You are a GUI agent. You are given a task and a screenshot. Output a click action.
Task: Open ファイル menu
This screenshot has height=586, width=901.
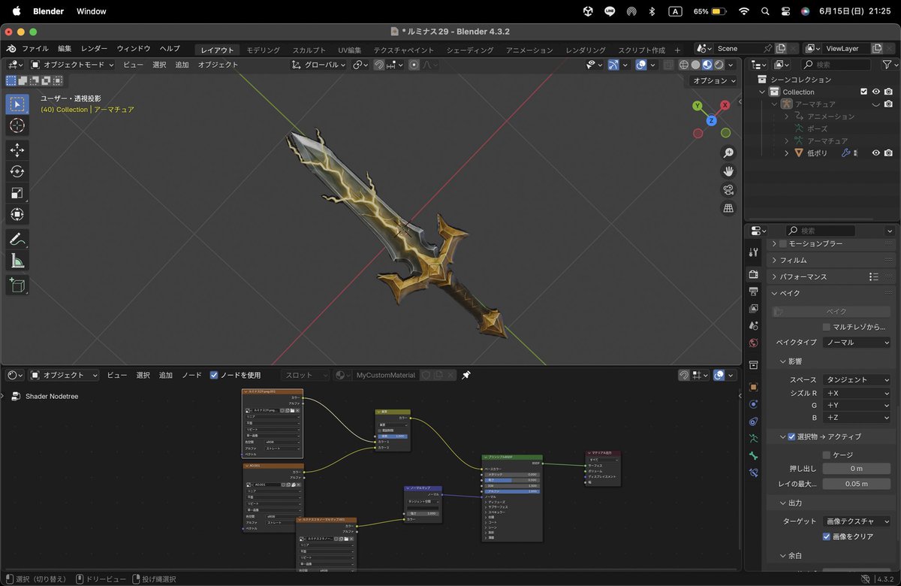click(x=35, y=49)
